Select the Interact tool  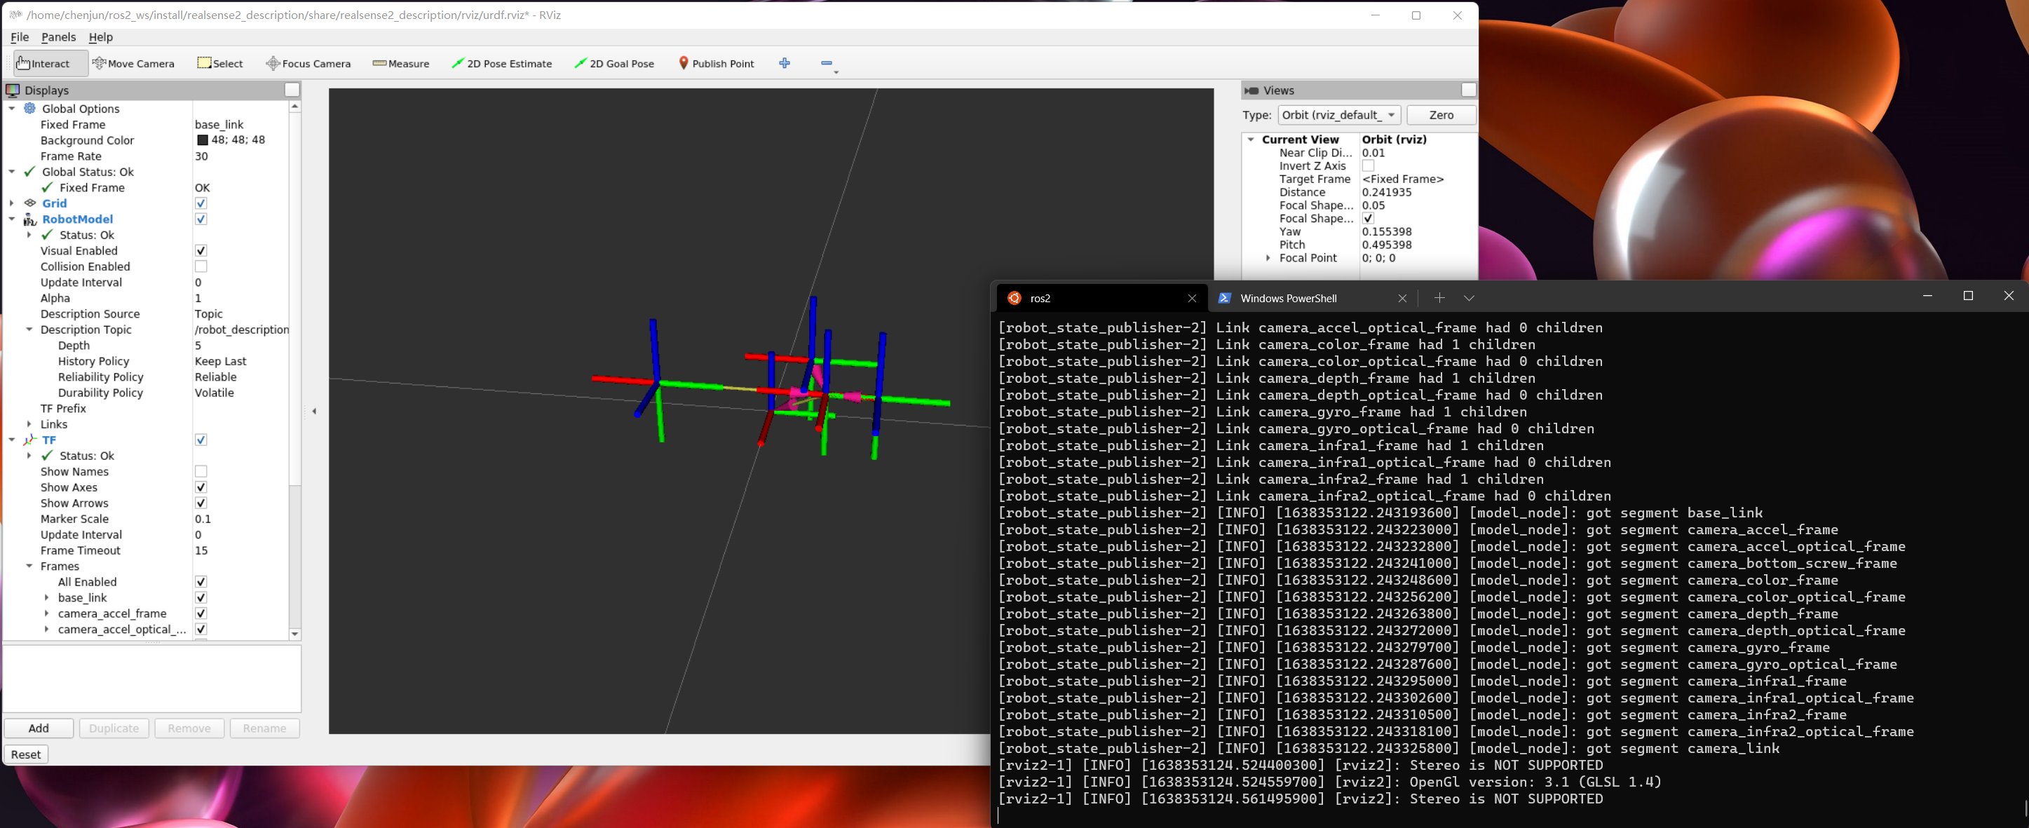point(48,63)
